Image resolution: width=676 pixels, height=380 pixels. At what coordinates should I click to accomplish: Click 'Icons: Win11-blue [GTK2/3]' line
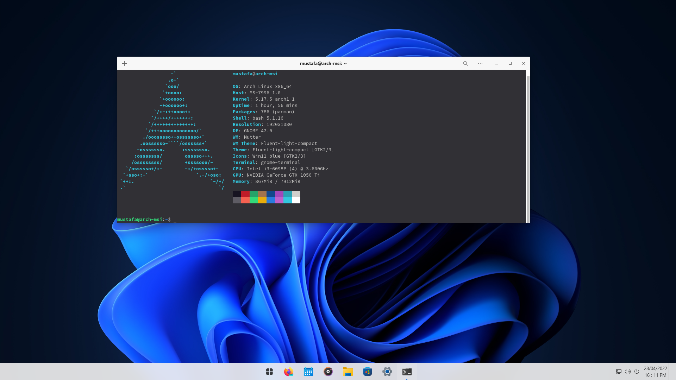269,156
